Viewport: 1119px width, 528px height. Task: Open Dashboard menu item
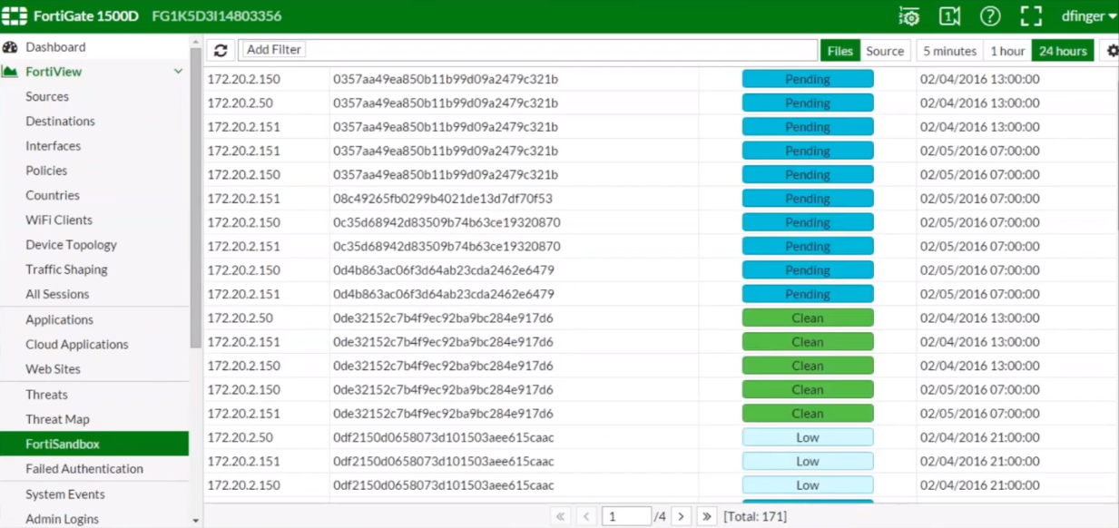pyautogui.click(x=55, y=47)
